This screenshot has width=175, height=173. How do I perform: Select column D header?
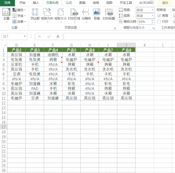click(16, 45)
